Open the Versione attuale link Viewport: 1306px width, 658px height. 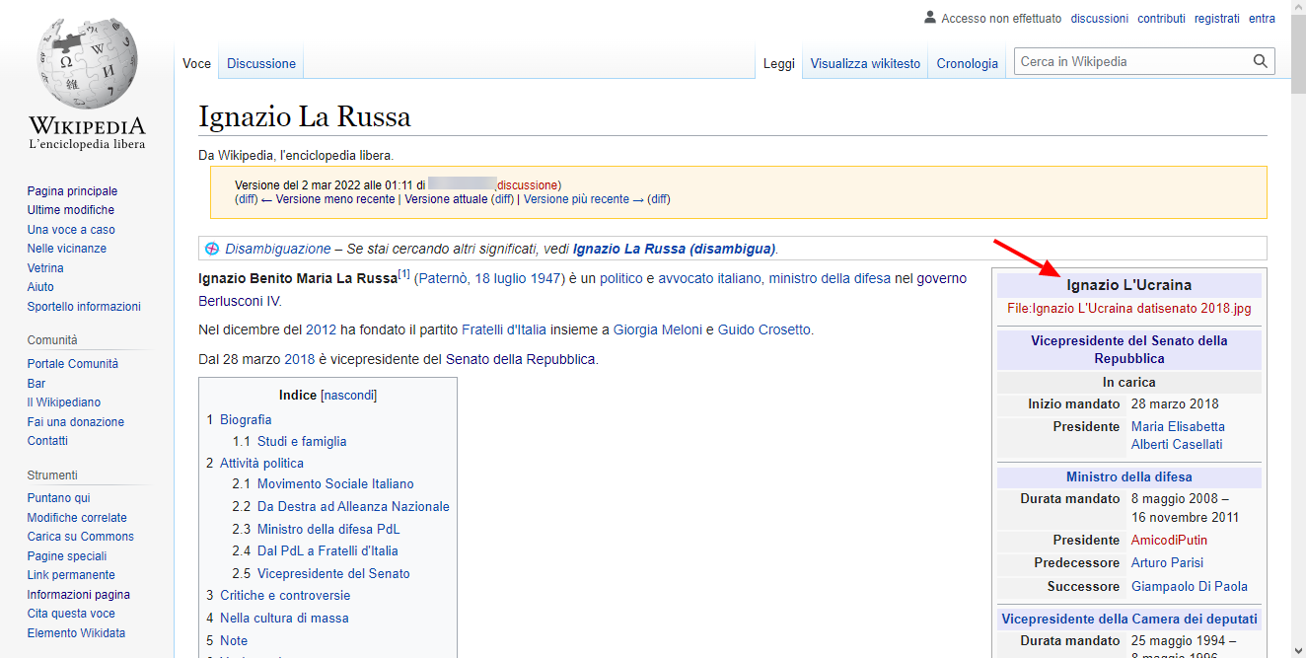(446, 199)
